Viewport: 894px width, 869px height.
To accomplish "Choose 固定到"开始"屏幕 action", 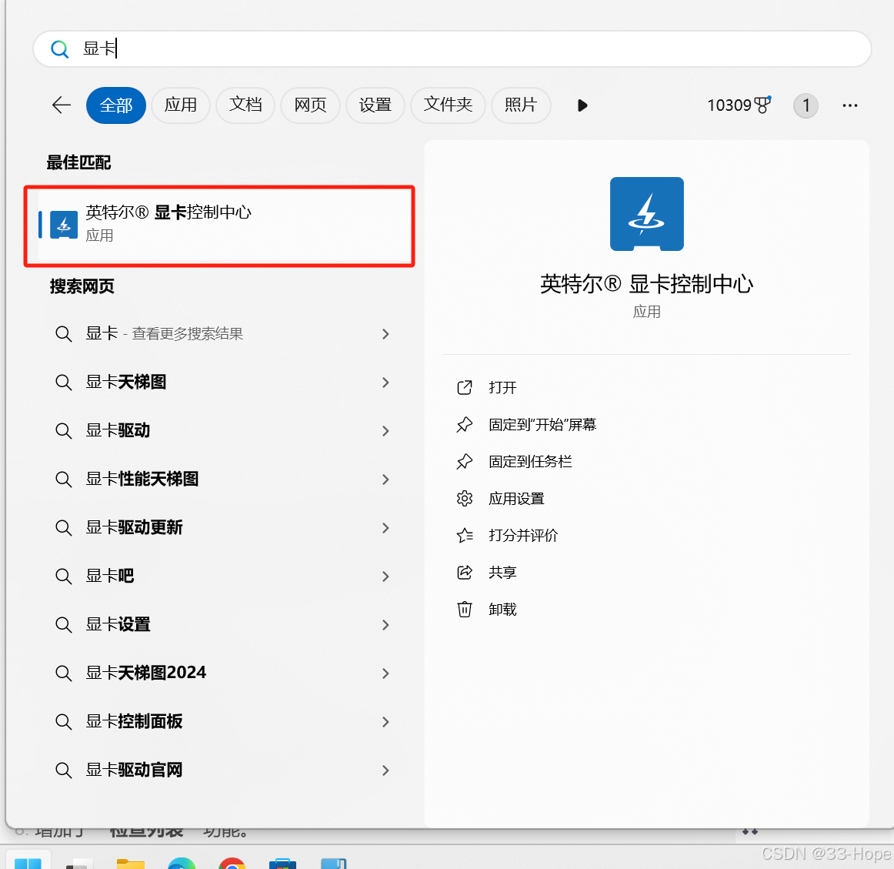I will tap(542, 425).
